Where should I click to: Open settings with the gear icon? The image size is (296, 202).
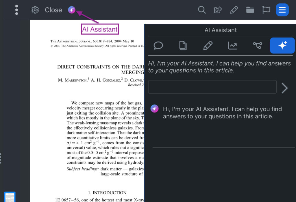pos(35,10)
